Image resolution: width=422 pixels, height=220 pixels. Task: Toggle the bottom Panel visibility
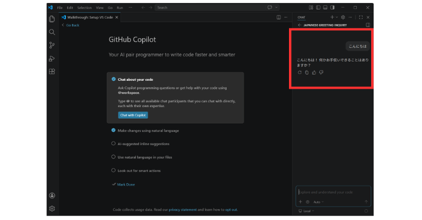pos(325,7)
